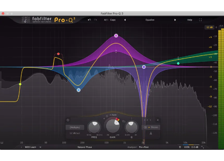The height and width of the screenshot is (161, 224).
Task: Click the Q knob
Action: point(131,127)
